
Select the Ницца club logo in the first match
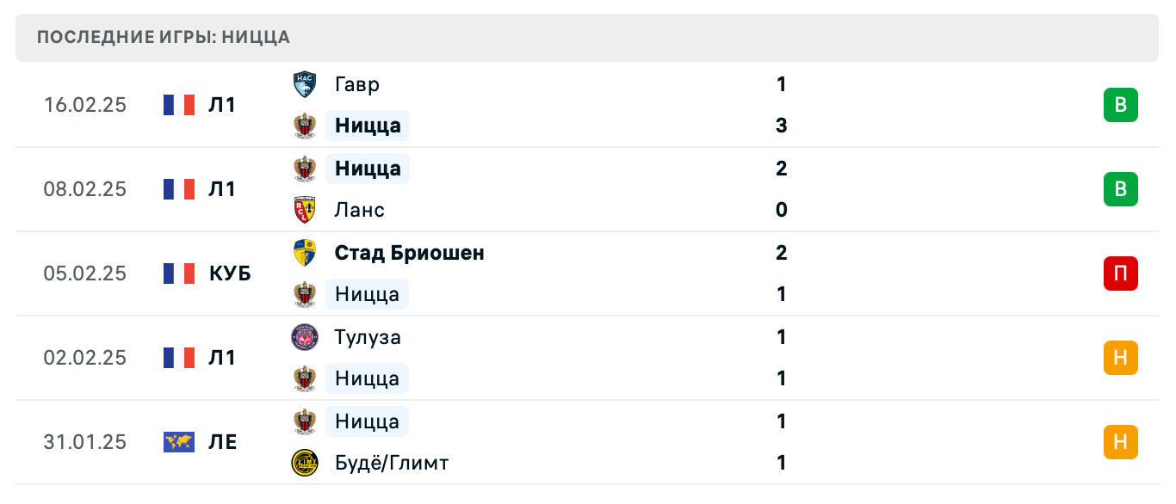coord(305,126)
